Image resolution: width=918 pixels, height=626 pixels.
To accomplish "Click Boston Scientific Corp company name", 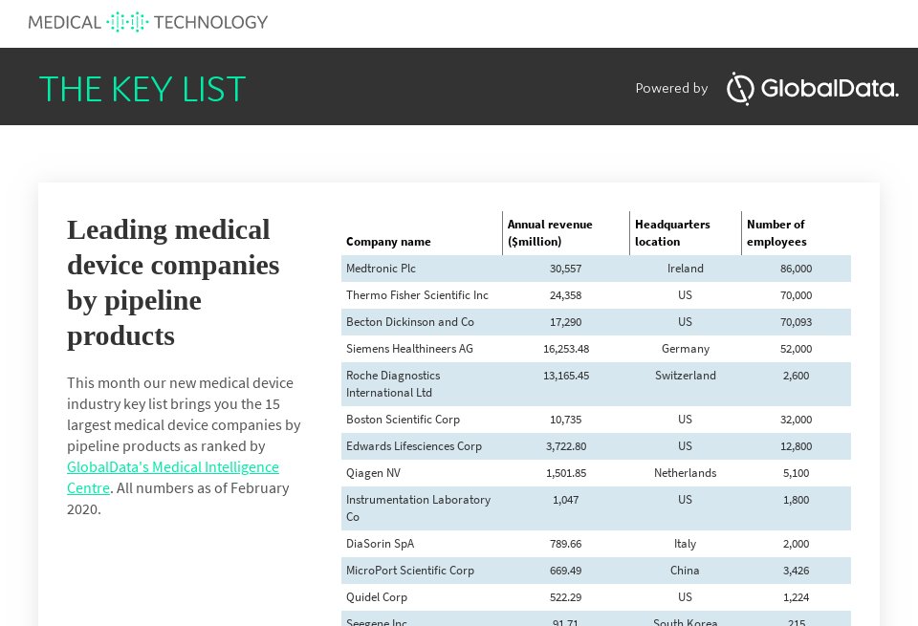I will (403, 420).
